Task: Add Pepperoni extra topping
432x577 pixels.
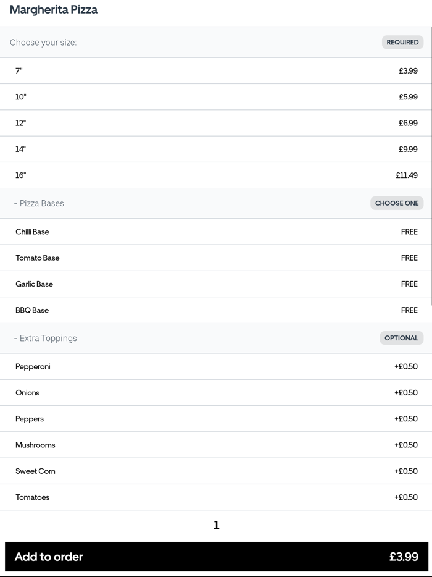Action: click(x=216, y=366)
